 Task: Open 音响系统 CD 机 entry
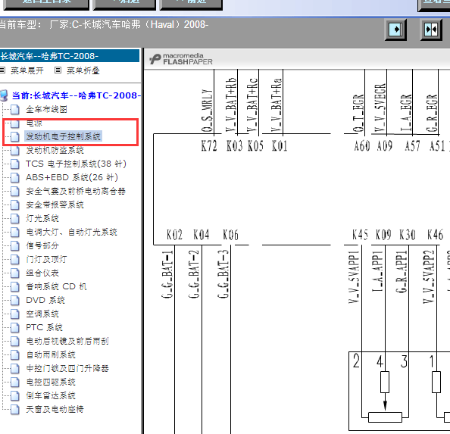pyautogui.click(x=56, y=286)
